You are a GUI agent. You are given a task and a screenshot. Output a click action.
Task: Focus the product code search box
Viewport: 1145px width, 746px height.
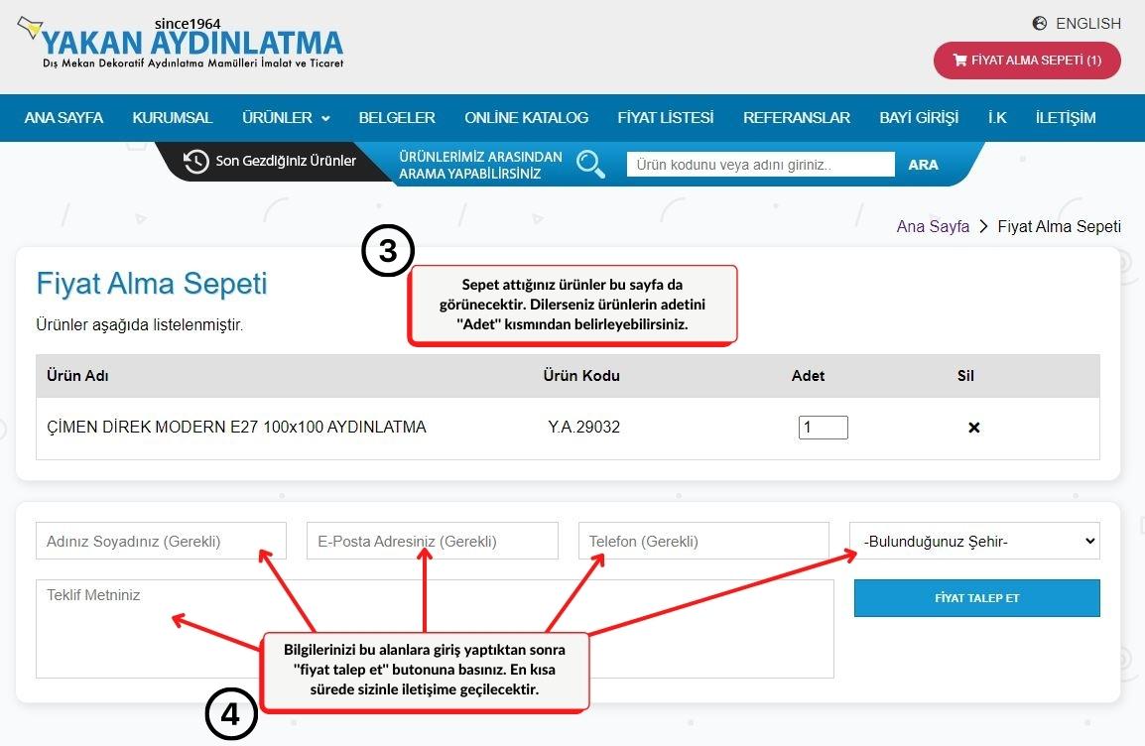coord(760,165)
